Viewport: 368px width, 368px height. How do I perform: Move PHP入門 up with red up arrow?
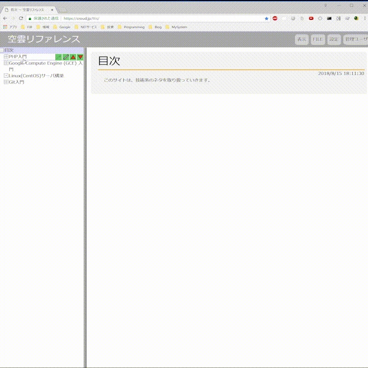click(x=73, y=57)
